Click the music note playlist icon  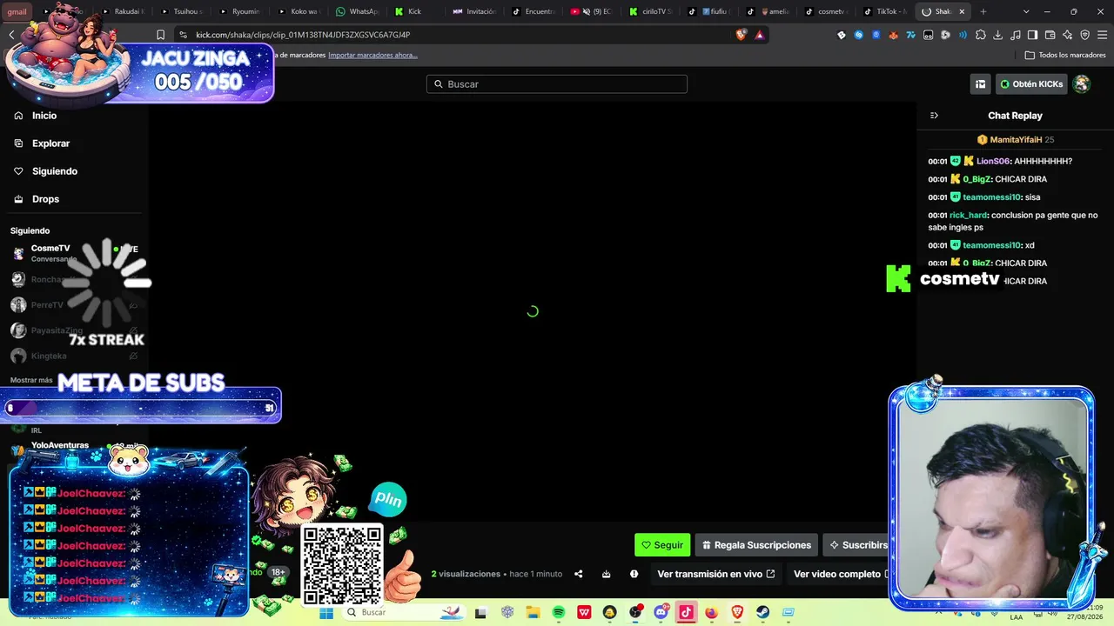(1016, 35)
